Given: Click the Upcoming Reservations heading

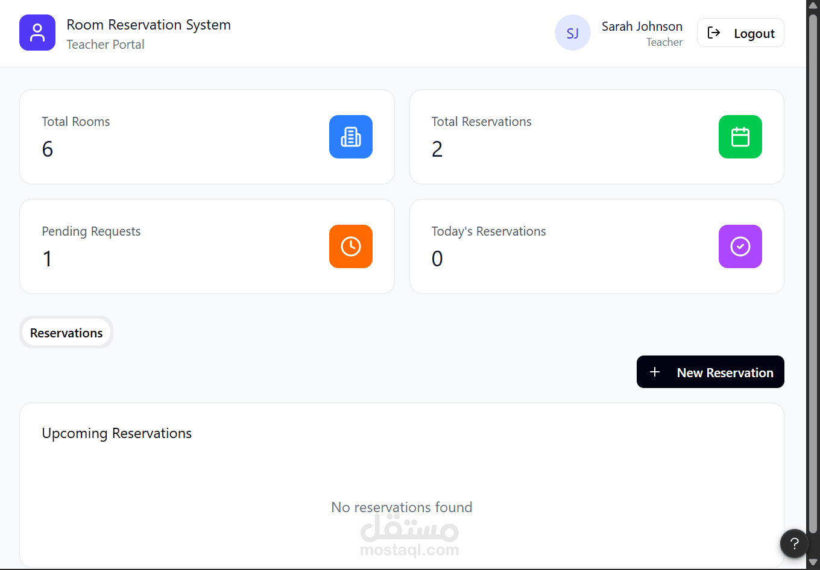Looking at the screenshot, I should [117, 433].
